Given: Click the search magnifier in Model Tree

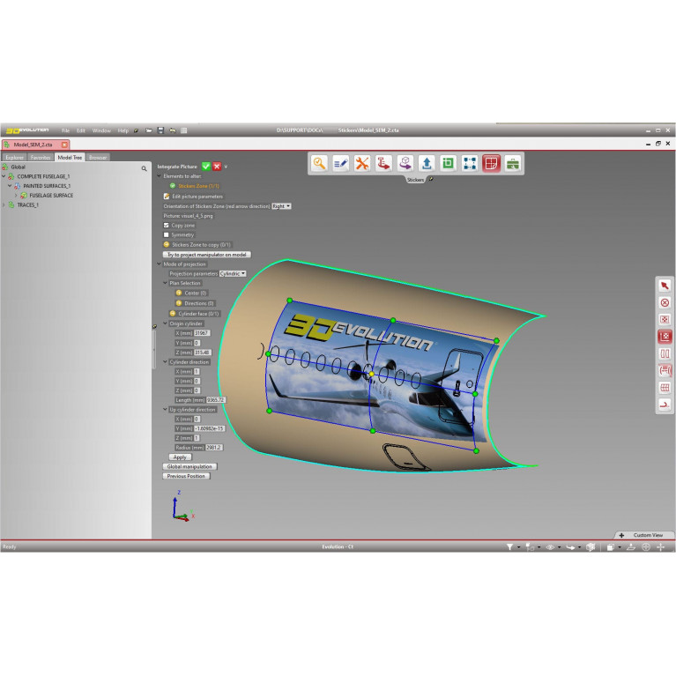Looking at the screenshot, I should pyautogui.click(x=144, y=168).
